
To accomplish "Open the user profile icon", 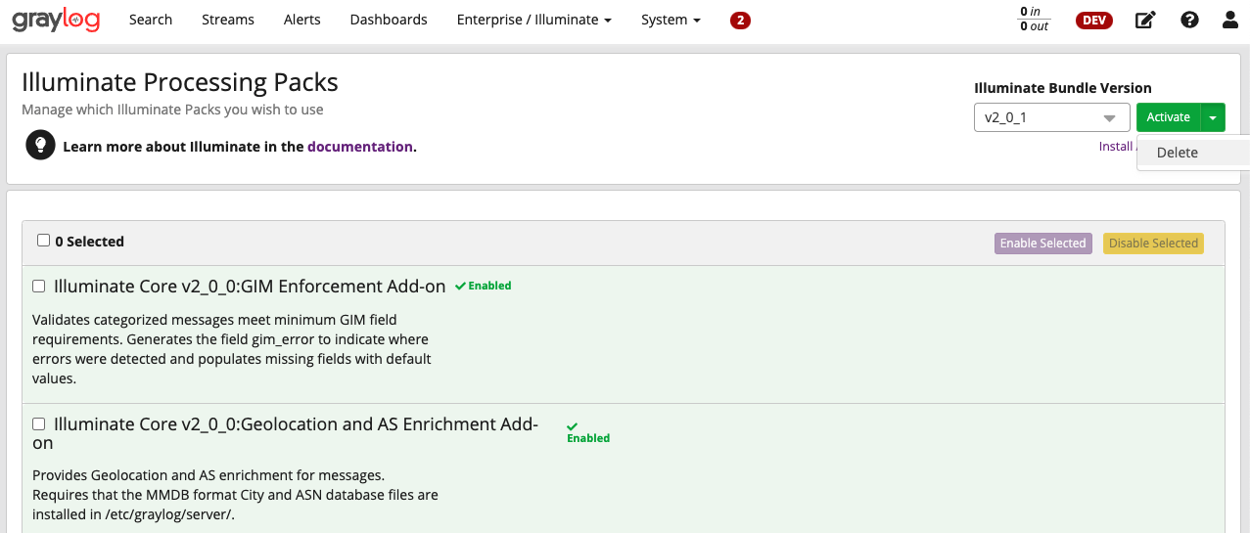I will click(x=1229, y=20).
